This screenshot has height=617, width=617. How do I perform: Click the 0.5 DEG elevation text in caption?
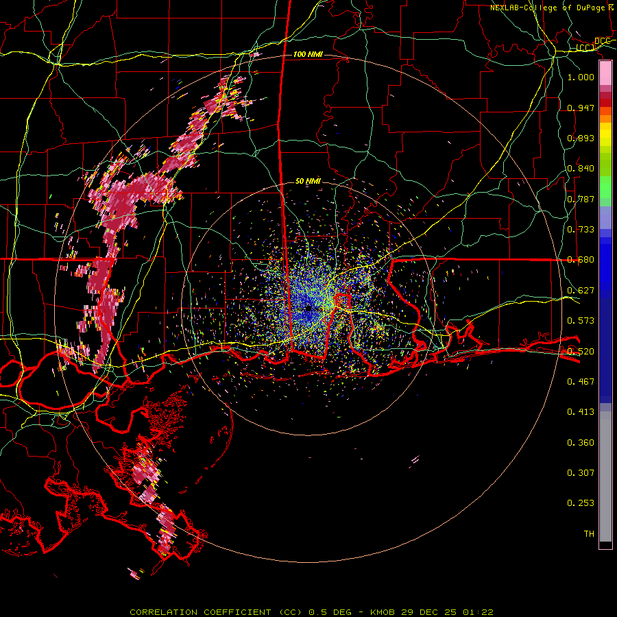pyautogui.click(x=330, y=612)
